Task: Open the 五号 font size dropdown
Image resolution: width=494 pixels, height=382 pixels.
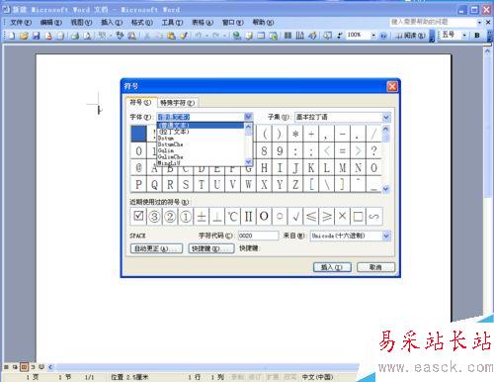Action: 464,35
